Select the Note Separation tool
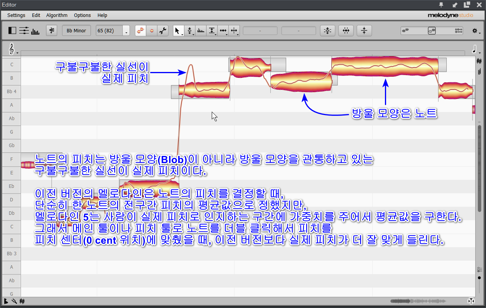 234,30
